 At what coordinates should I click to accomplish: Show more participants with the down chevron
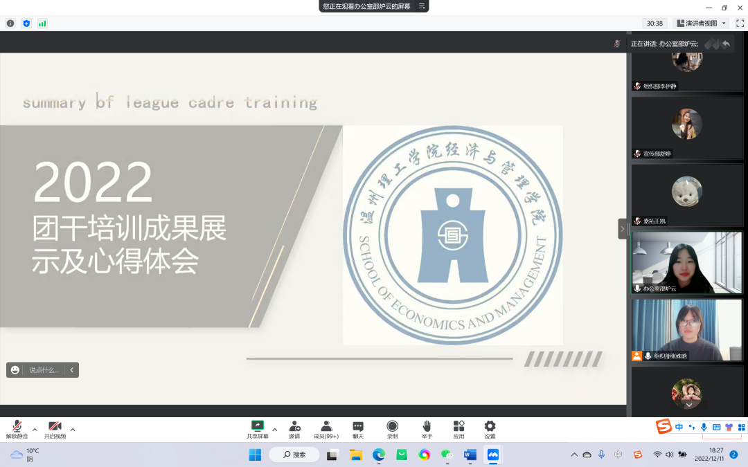pos(689,405)
